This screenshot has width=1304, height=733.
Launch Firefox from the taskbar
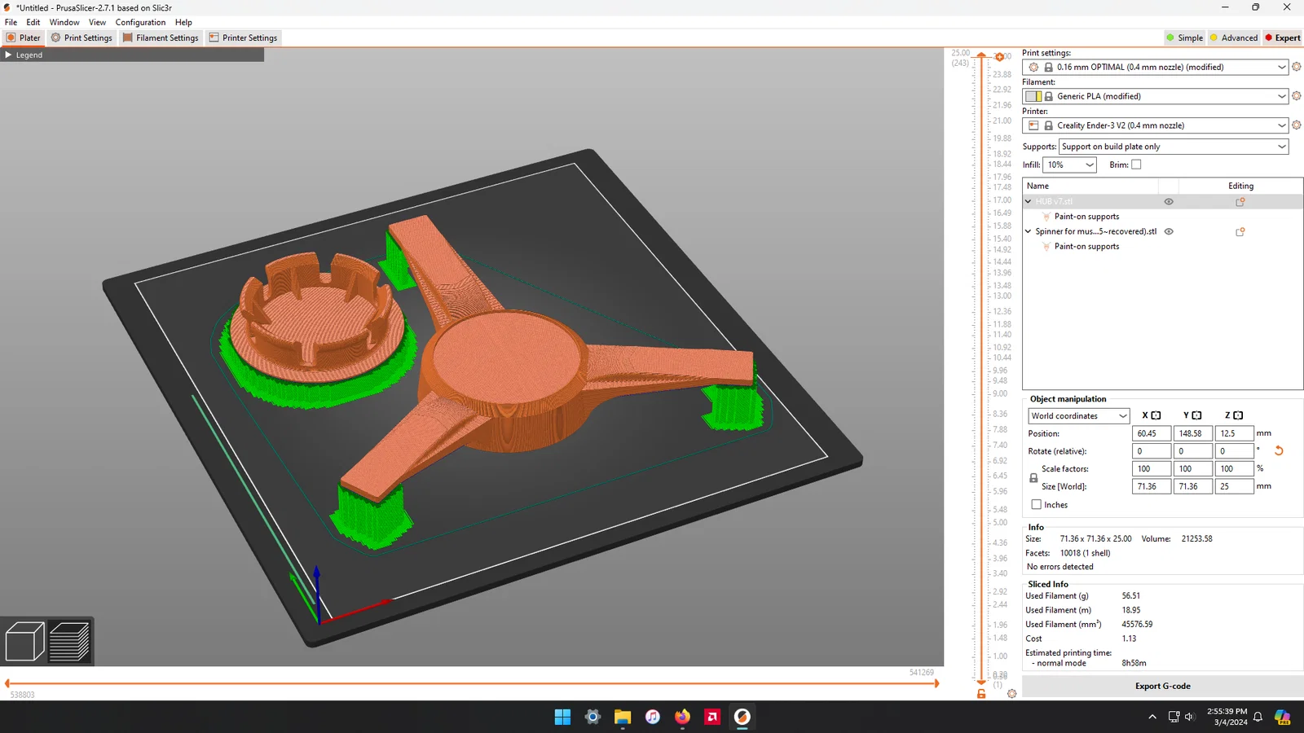tap(682, 717)
